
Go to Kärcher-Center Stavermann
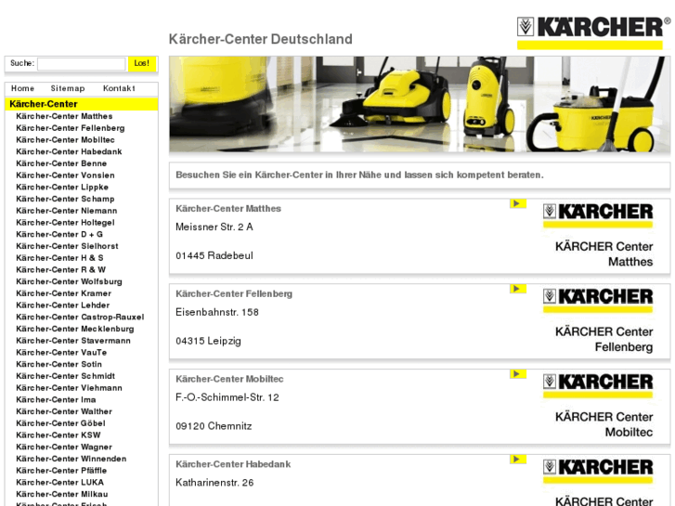(73, 341)
